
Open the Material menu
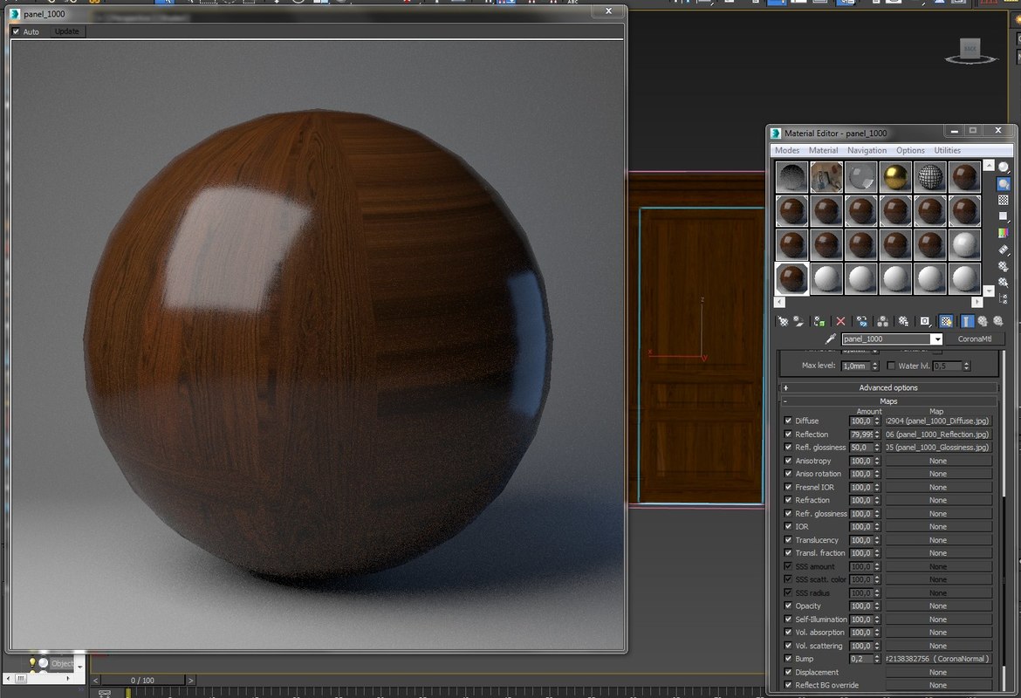[x=823, y=150]
